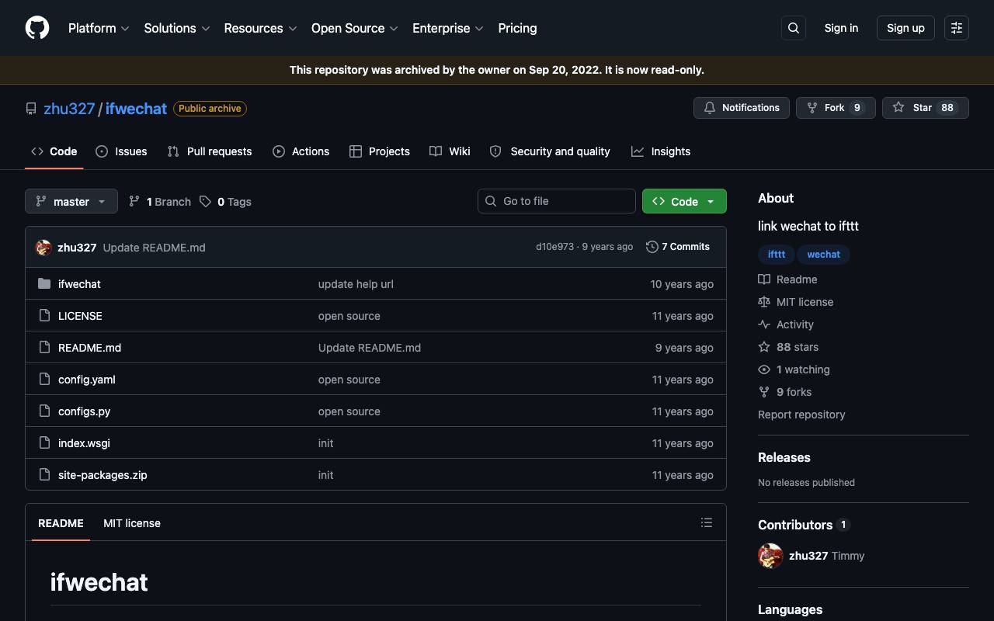Click the star icon beside 88 stars
The width and height of the screenshot is (994, 621).
(764, 347)
